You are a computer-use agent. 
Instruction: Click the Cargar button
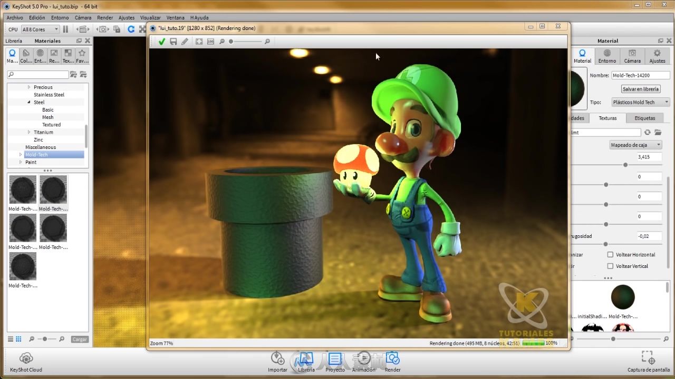coord(80,339)
